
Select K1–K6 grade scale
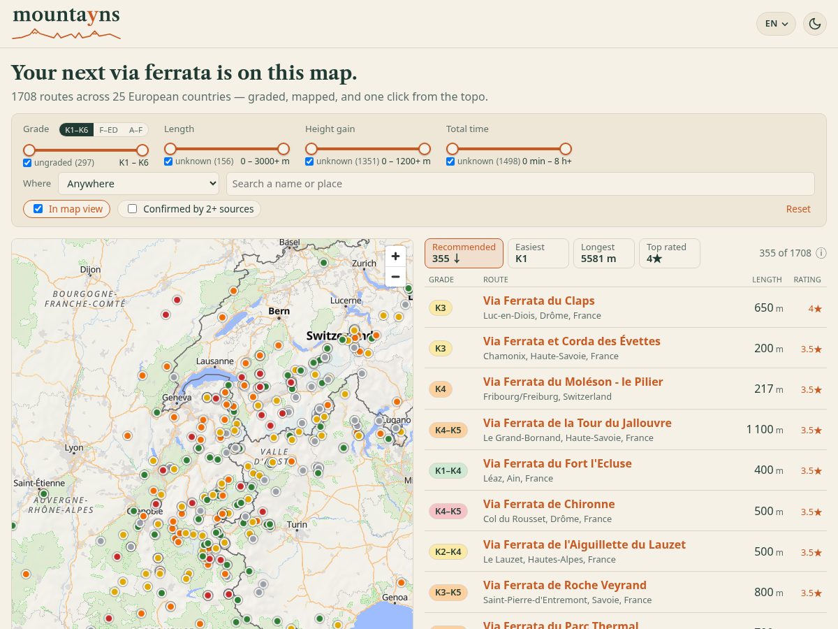[x=76, y=129]
